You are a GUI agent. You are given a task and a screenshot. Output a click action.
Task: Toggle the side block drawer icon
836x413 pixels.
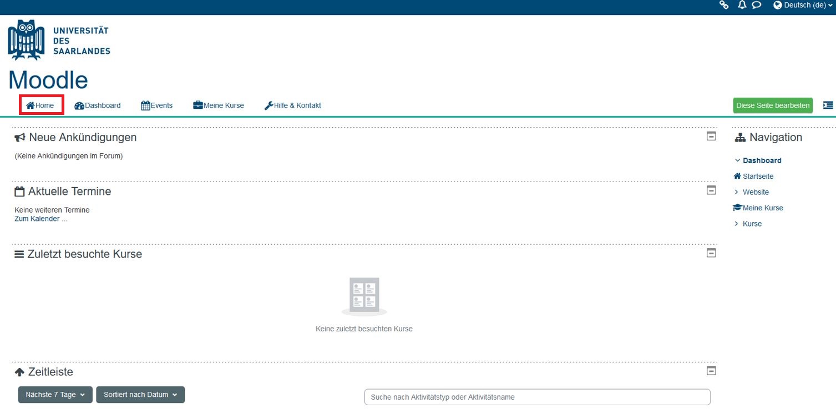tap(828, 105)
